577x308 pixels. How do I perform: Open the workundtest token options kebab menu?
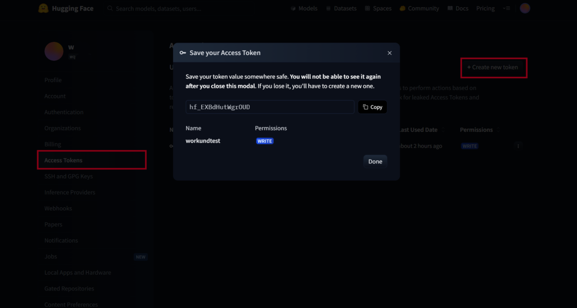pyautogui.click(x=518, y=146)
